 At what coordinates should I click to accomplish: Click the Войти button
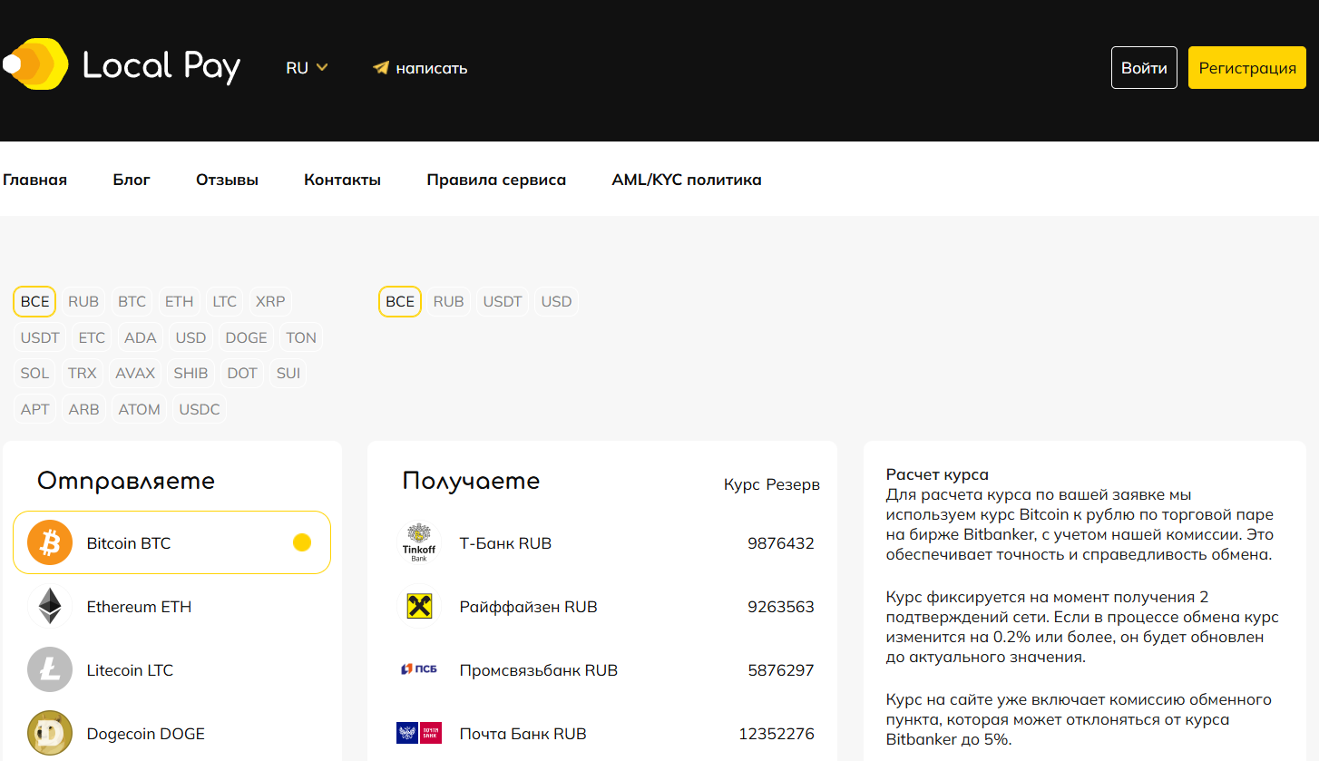[x=1144, y=68]
